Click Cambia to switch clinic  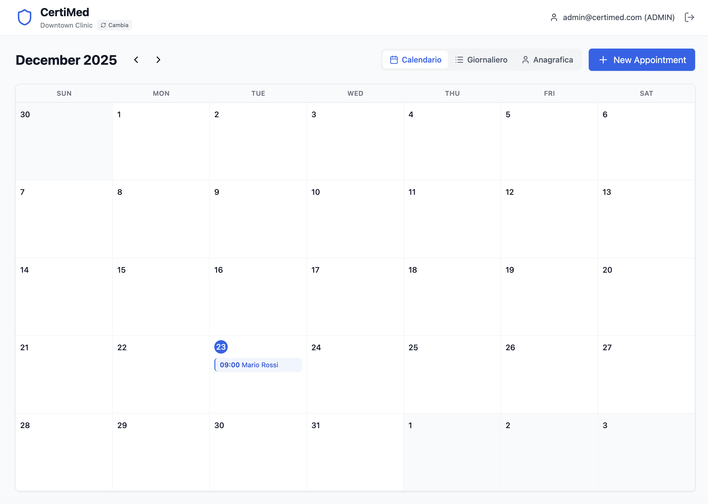click(x=114, y=25)
